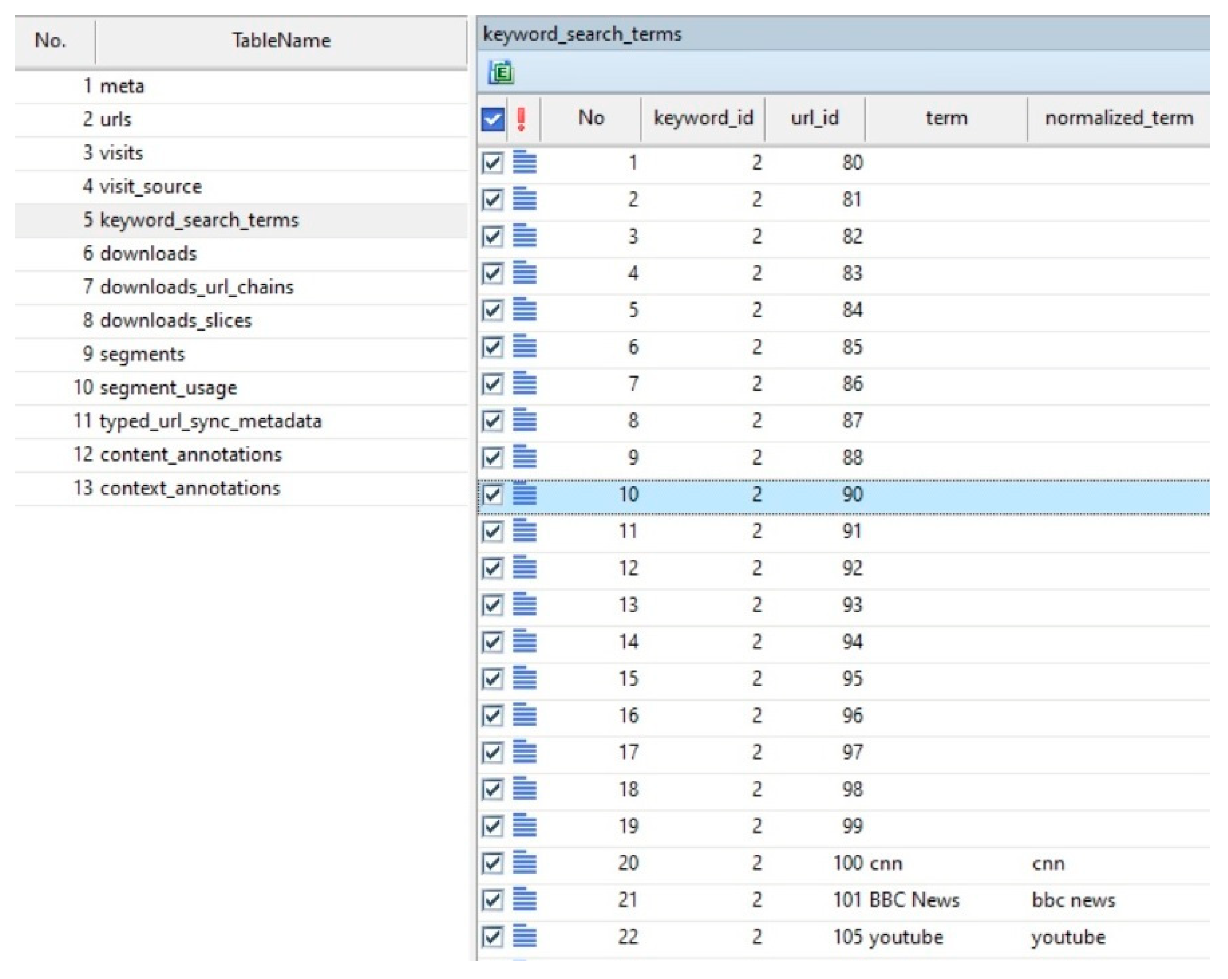The height and width of the screenshot is (979, 1228).
Task: Uncheck the checkbox for row 3
Action: pos(492,237)
